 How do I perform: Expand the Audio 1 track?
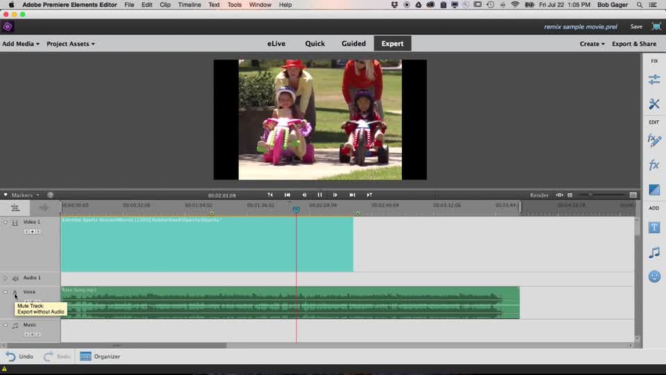click(x=5, y=278)
